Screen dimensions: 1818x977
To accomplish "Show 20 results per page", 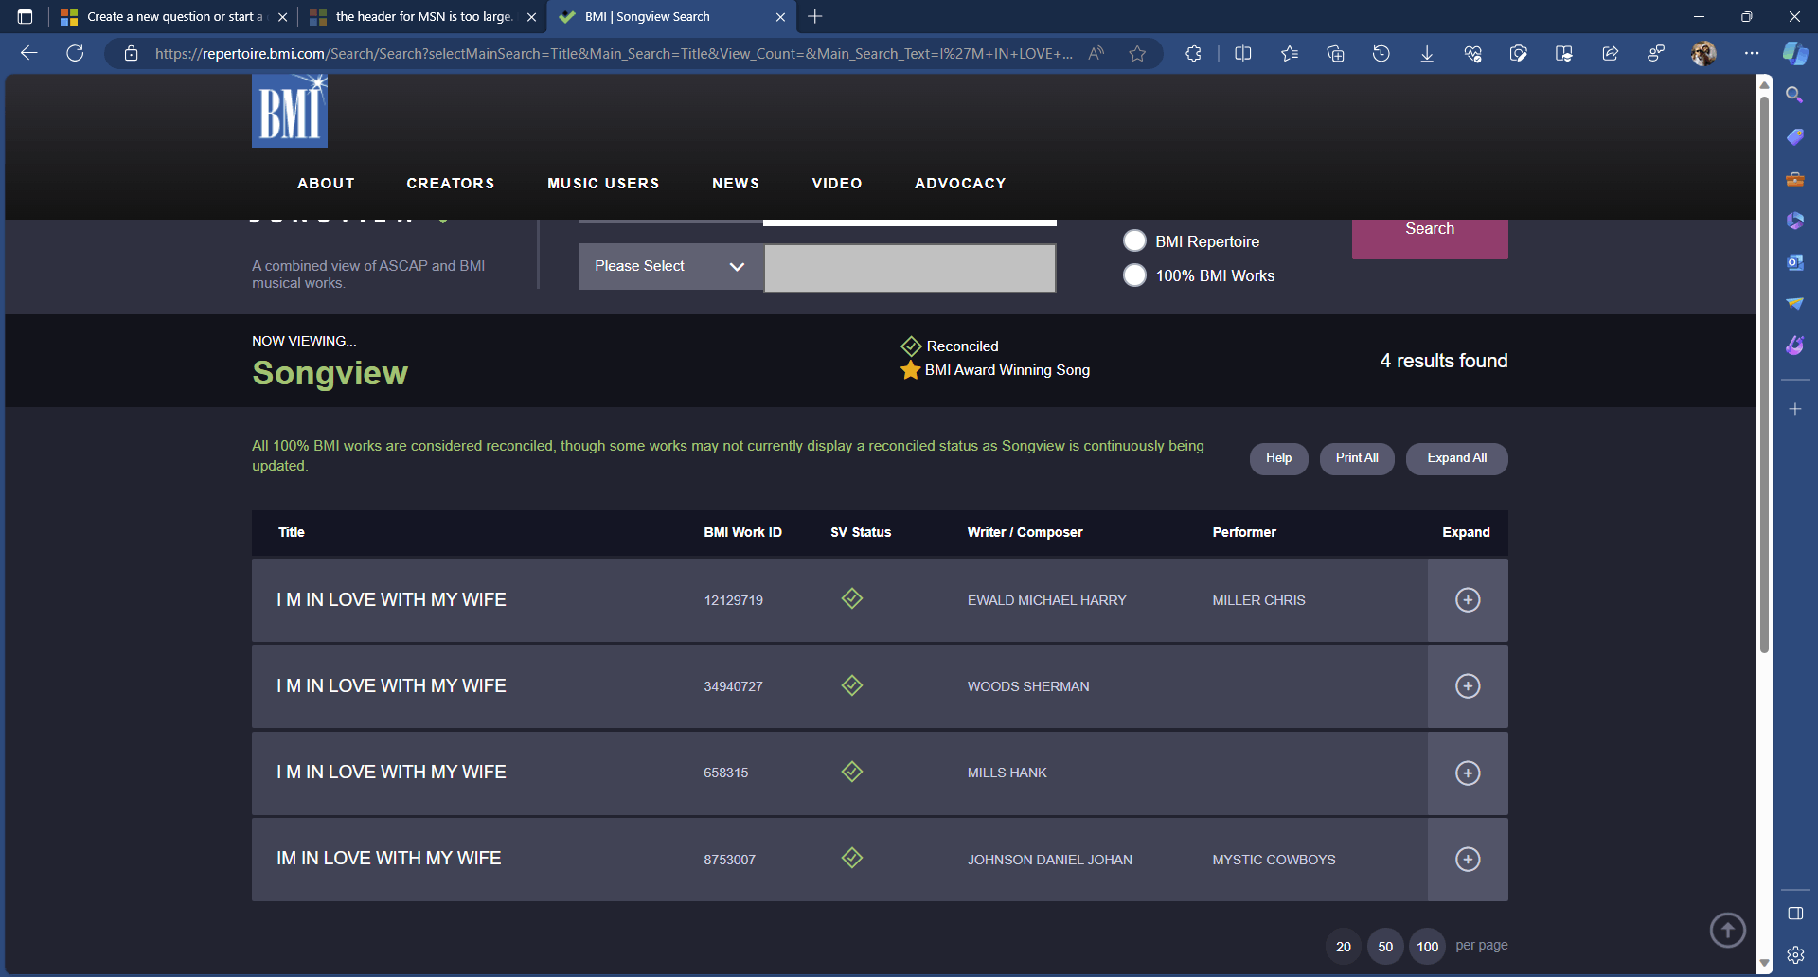I will coord(1344,947).
